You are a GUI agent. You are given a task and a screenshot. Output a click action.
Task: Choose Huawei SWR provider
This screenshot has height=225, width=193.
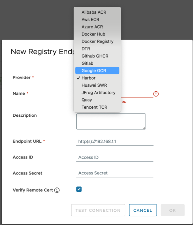(x=97, y=85)
